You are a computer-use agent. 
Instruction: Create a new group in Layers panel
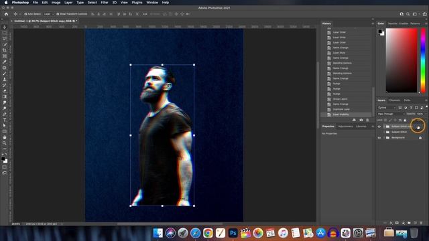point(409,223)
